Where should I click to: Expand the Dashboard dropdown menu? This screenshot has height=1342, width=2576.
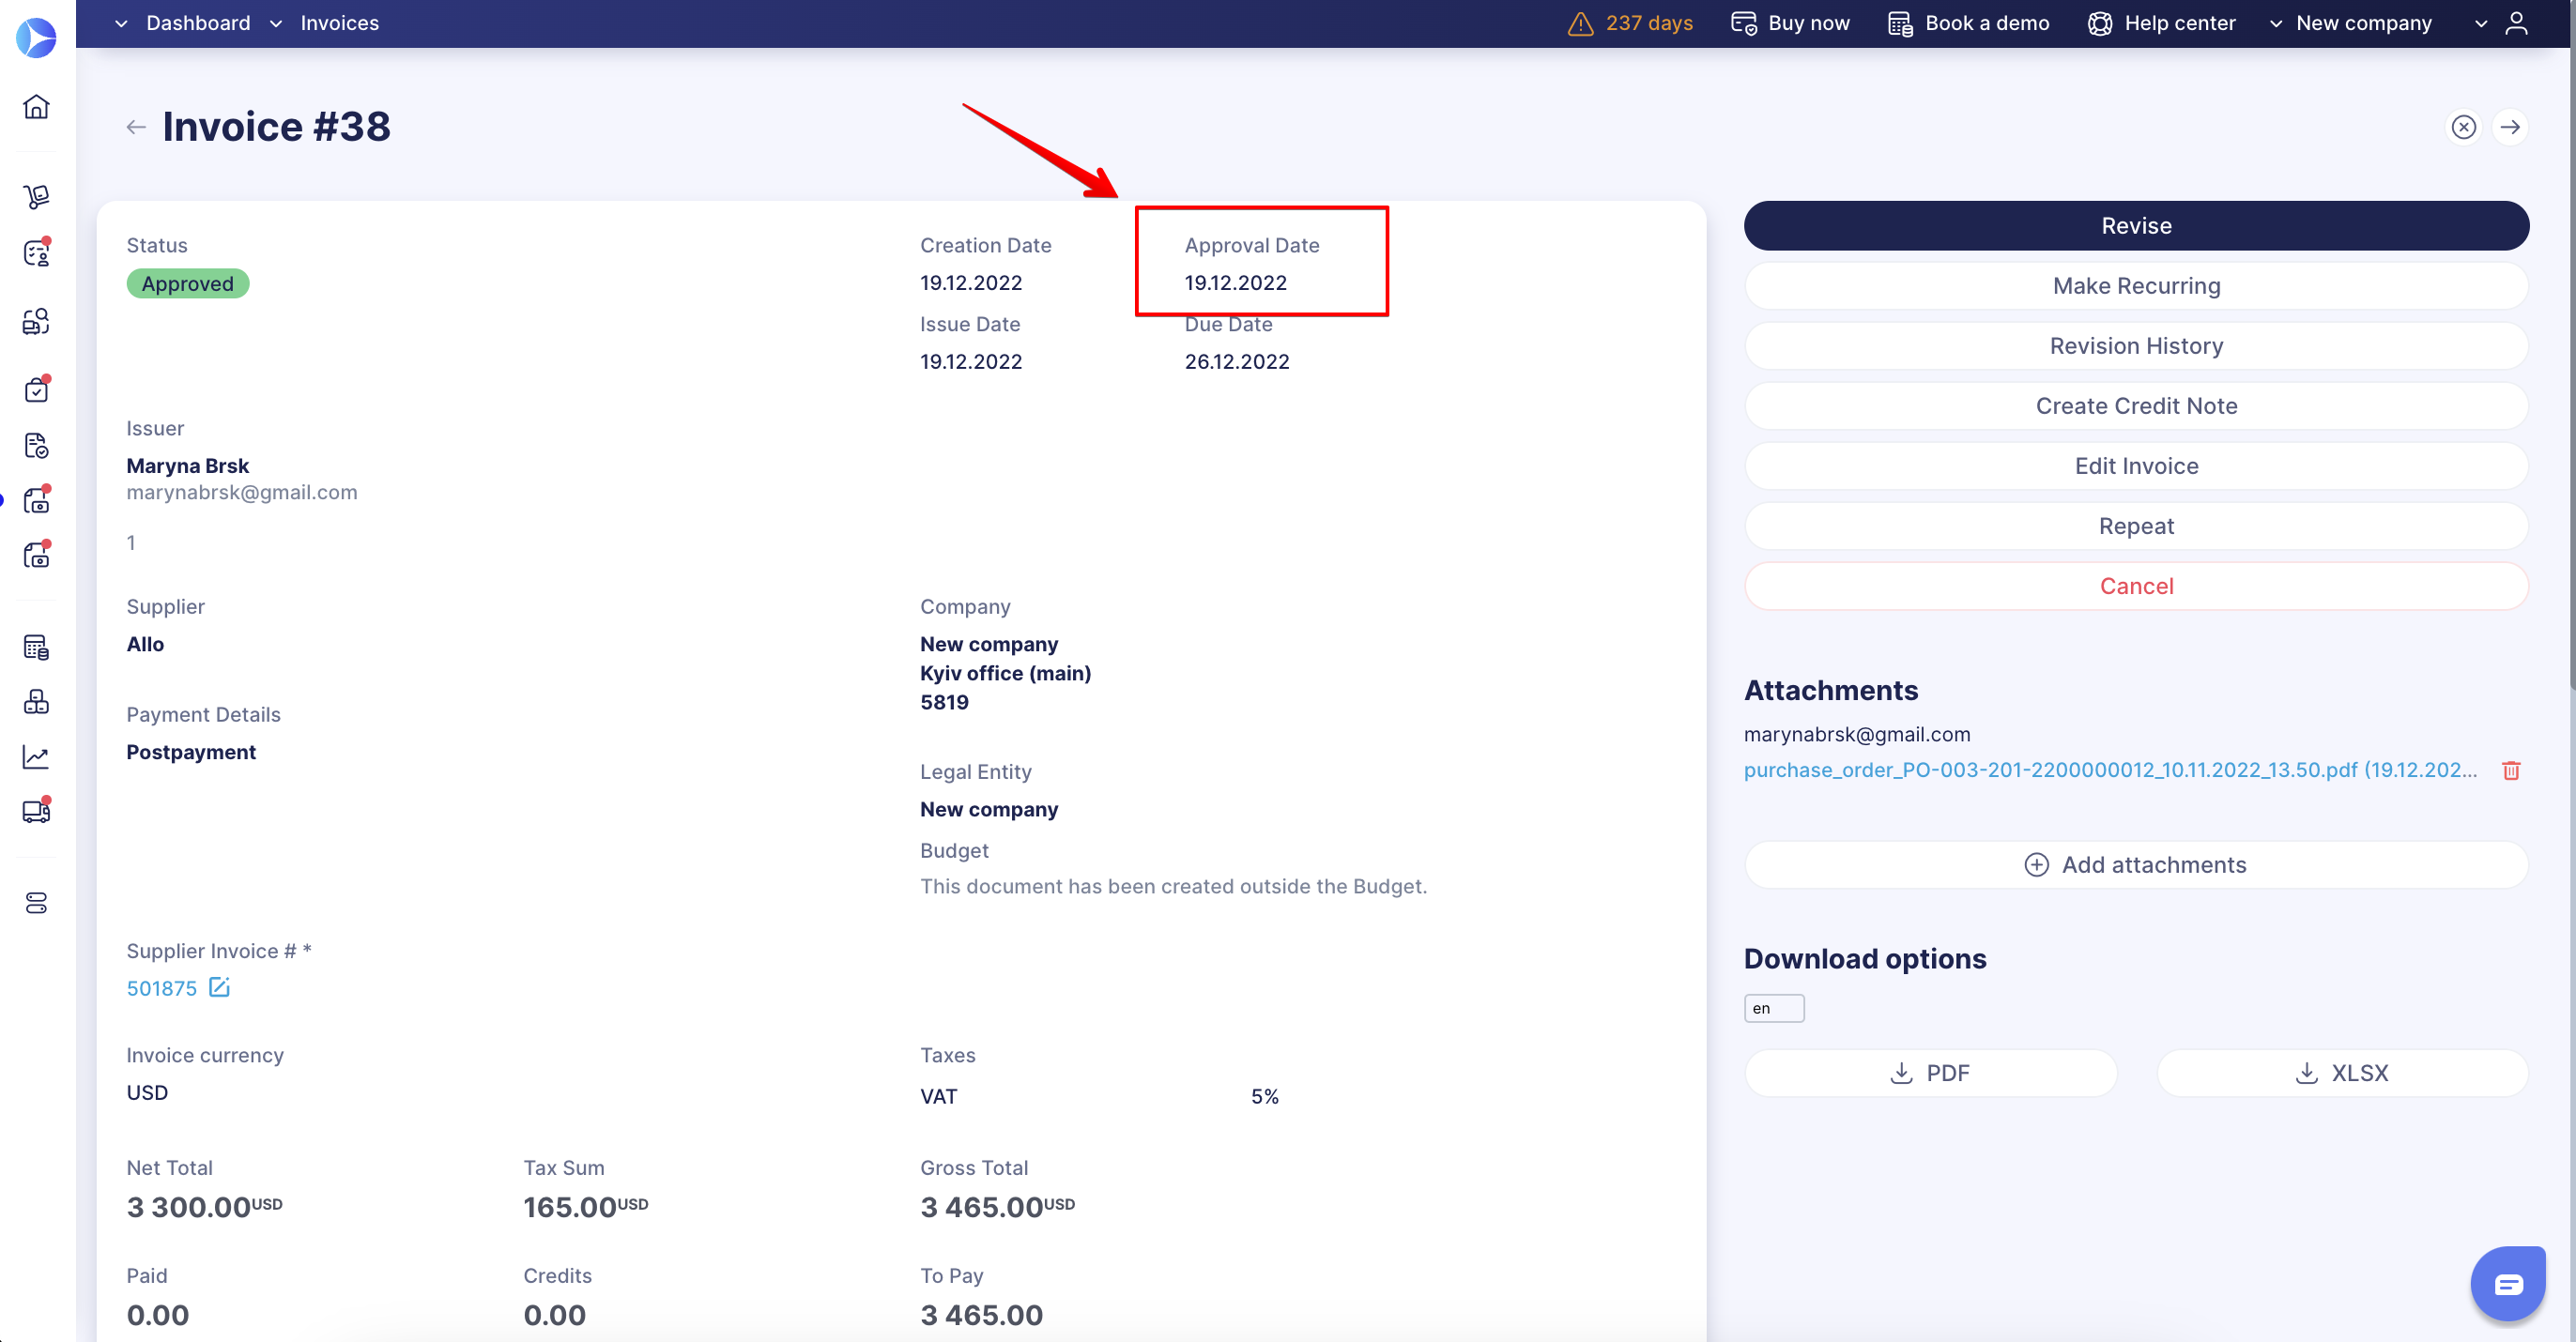[x=119, y=23]
